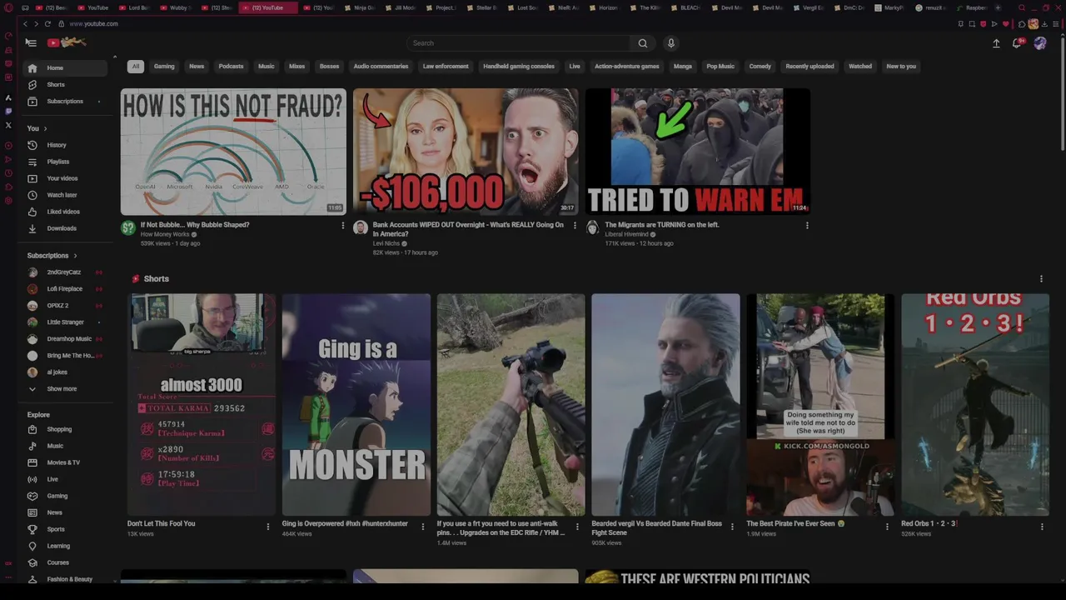The height and width of the screenshot is (600, 1066).
Task: Open the account avatar menu
Action: coord(1040,43)
